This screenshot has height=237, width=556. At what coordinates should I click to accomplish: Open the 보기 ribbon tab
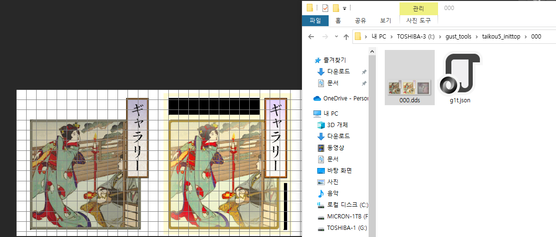tap(385, 20)
